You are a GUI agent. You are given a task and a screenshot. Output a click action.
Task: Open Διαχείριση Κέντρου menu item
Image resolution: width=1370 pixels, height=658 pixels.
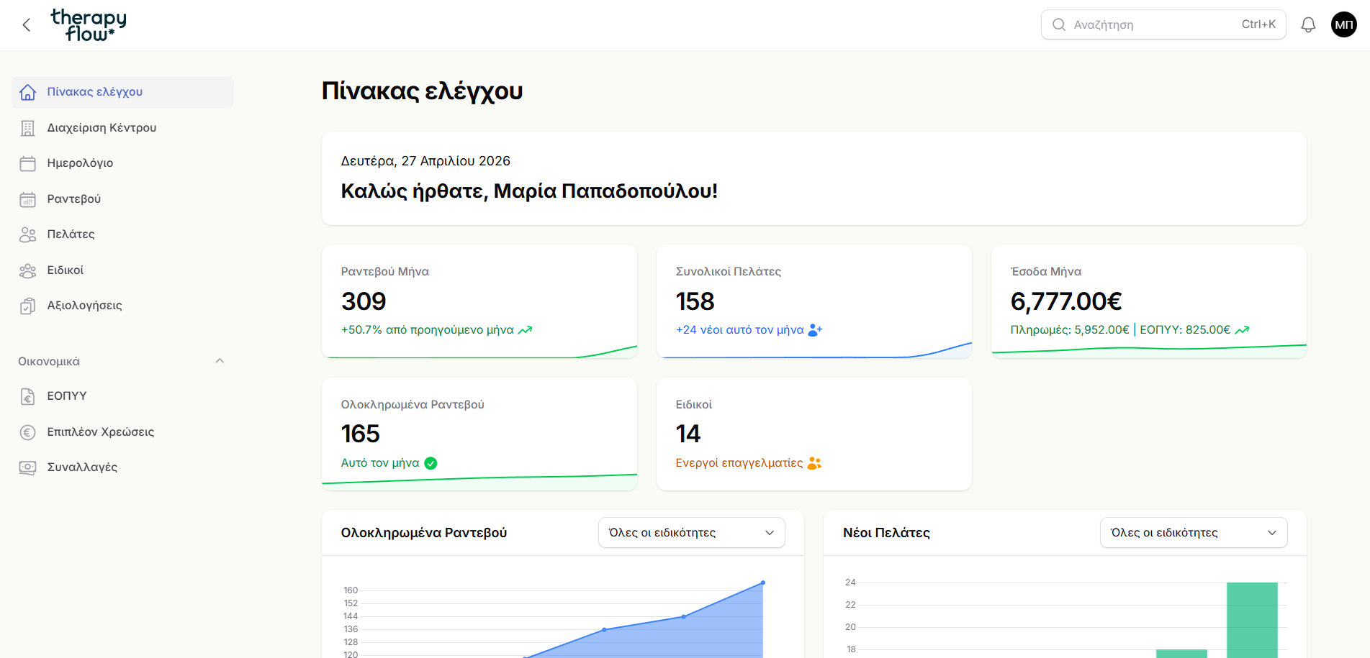point(123,128)
